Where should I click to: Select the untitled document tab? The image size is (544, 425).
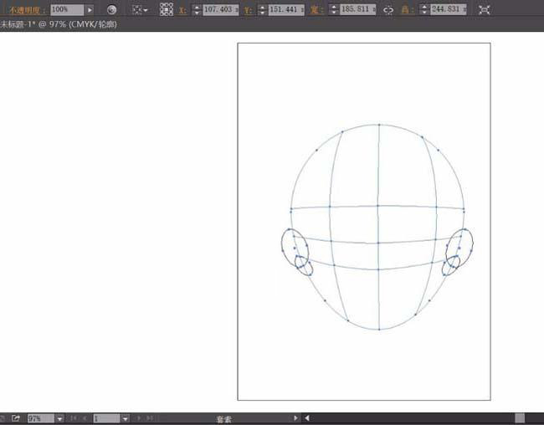59,25
